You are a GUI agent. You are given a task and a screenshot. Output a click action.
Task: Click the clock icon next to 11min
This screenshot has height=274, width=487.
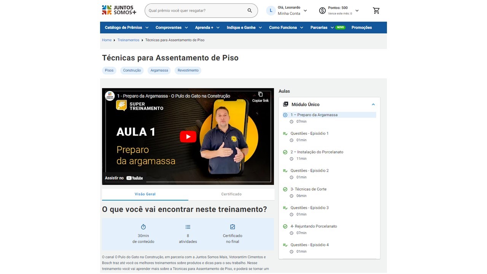pos(292,159)
